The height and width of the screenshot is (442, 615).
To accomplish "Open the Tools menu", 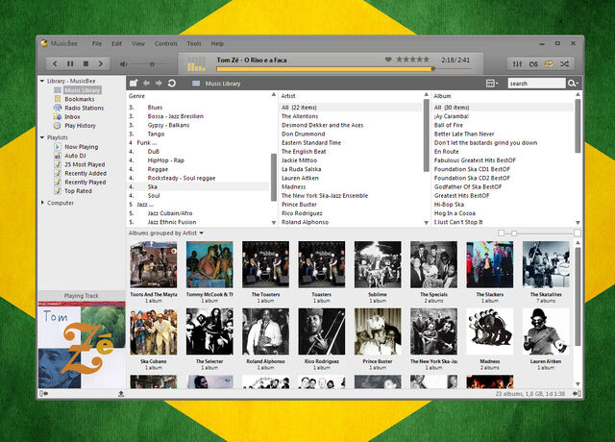I will point(194,43).
